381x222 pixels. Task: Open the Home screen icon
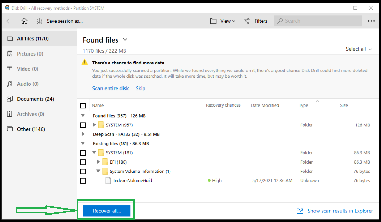click(x=24, y=21)
